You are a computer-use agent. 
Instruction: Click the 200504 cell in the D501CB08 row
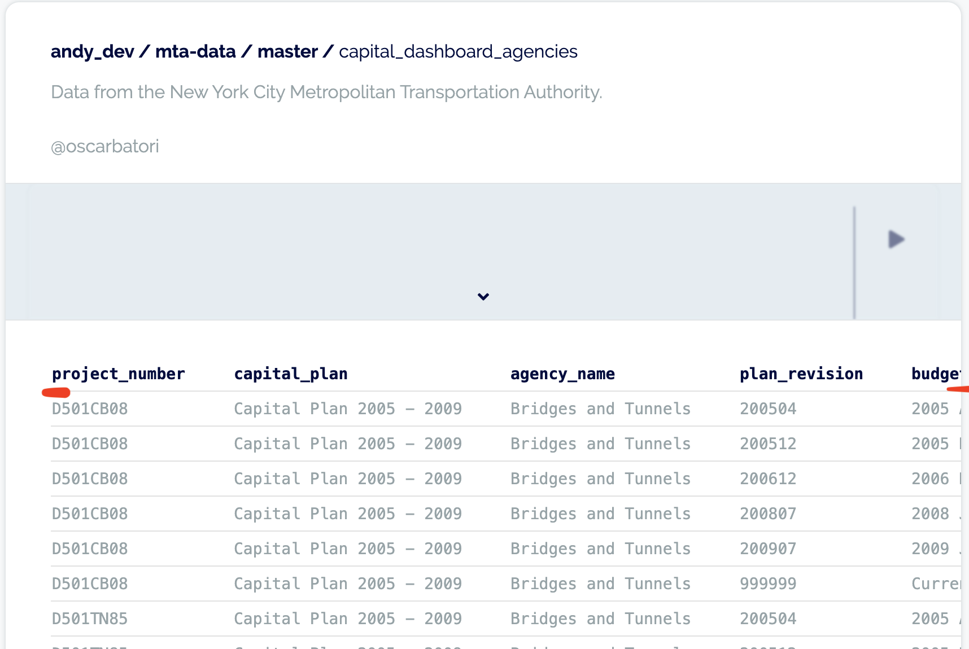[x=768, y=409]
